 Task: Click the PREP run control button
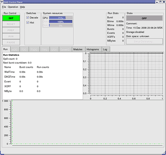pyautogui.click(x=11, y=30)
